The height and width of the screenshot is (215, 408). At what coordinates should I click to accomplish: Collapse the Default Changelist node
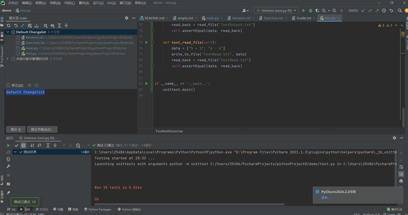[x=8, y=32]
